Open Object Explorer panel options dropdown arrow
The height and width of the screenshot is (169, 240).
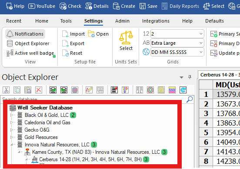182,77
